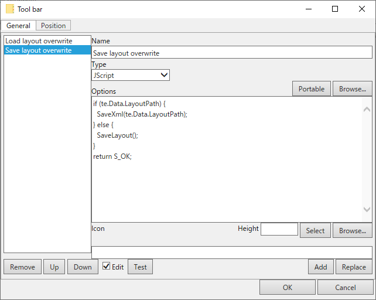Click the Portable button
The width and height of the screenshot is (376, 300).
pos(311,89)
